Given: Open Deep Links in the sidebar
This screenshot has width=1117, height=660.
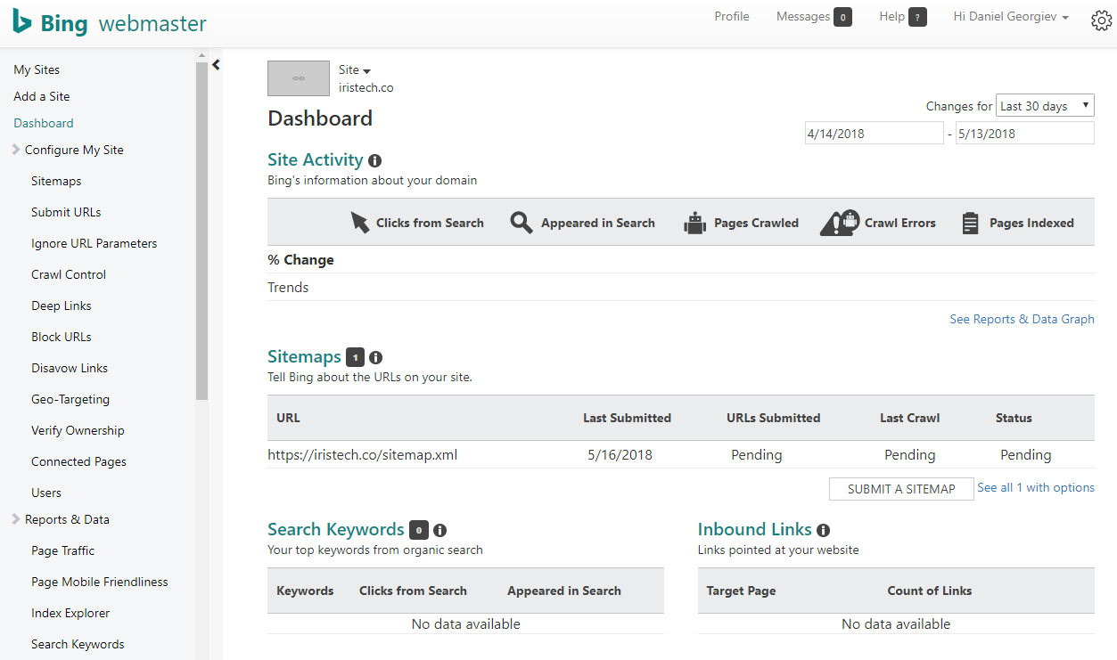Looking at the screenshot, I should coord(62,306).
